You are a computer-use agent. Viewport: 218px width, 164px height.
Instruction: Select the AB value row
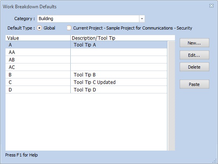click(x=86, y=60)
